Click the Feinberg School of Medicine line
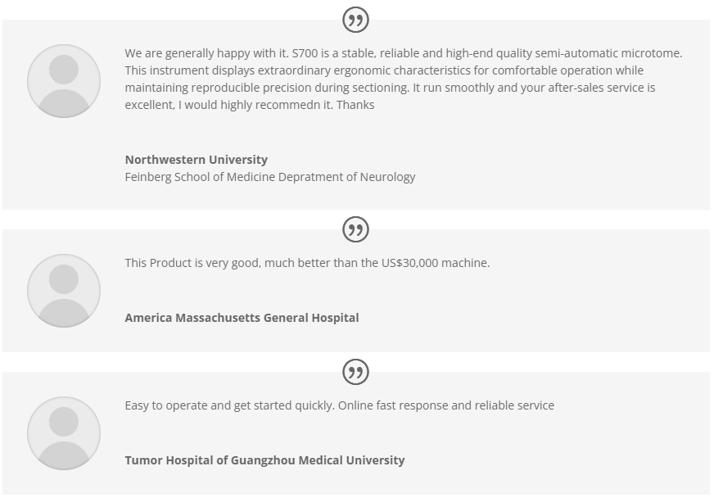This screenshot has height=498, width=714. point(269,177)
